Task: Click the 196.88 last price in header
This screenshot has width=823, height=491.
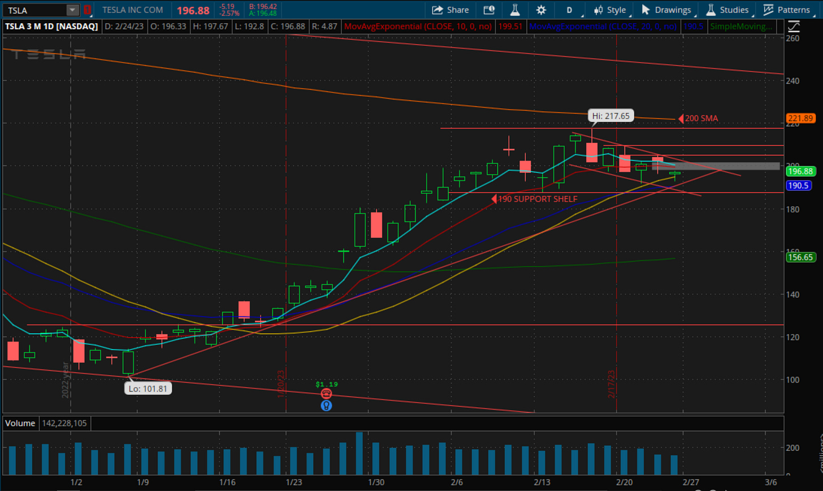Action: click(193, 11)
